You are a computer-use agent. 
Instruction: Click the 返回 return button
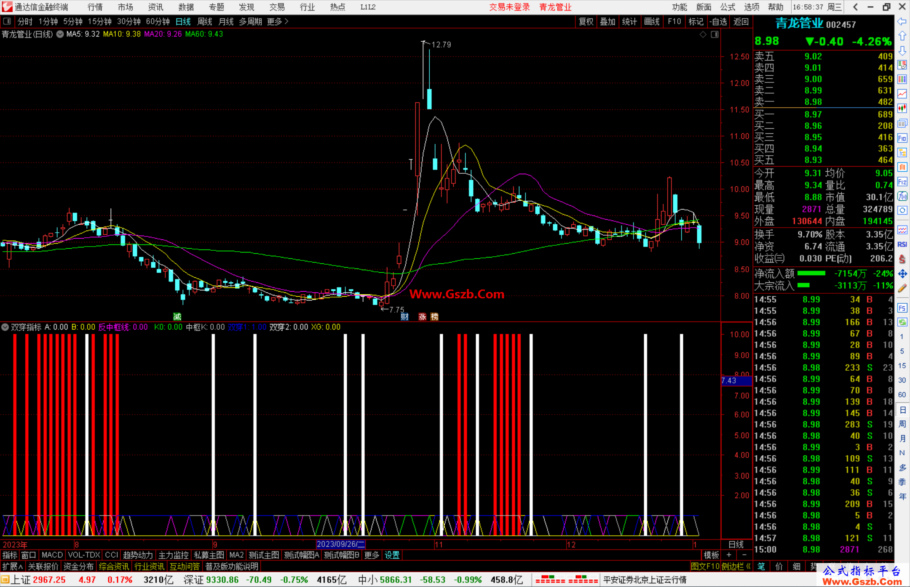[x=741, y=21]
